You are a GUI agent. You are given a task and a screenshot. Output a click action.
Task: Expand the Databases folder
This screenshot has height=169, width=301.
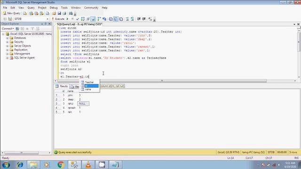point(8,38)
